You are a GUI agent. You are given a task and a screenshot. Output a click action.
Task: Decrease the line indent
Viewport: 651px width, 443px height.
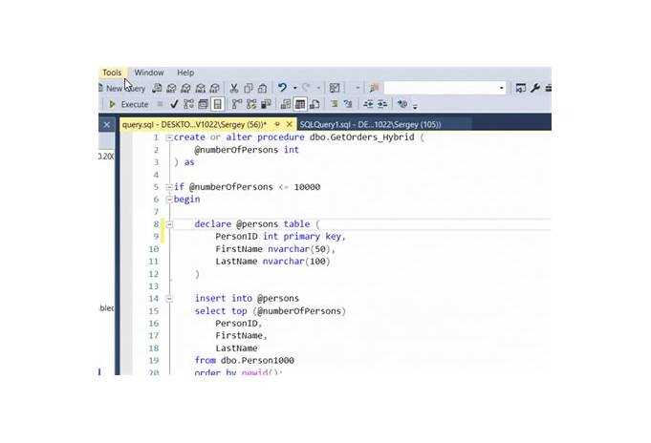[368, 104]
